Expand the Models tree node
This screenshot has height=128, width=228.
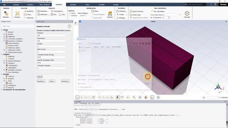(x=4, y=34)
